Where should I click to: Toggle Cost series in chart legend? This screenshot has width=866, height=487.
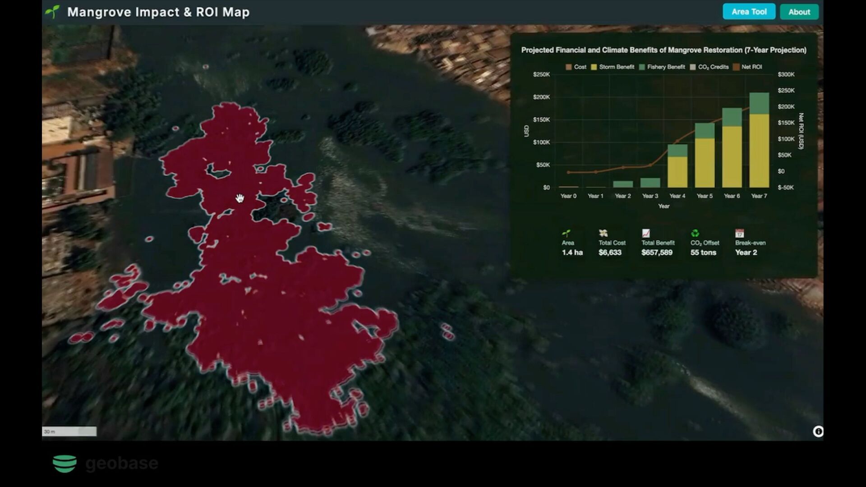pyautogui.click(x=576, y=67)
